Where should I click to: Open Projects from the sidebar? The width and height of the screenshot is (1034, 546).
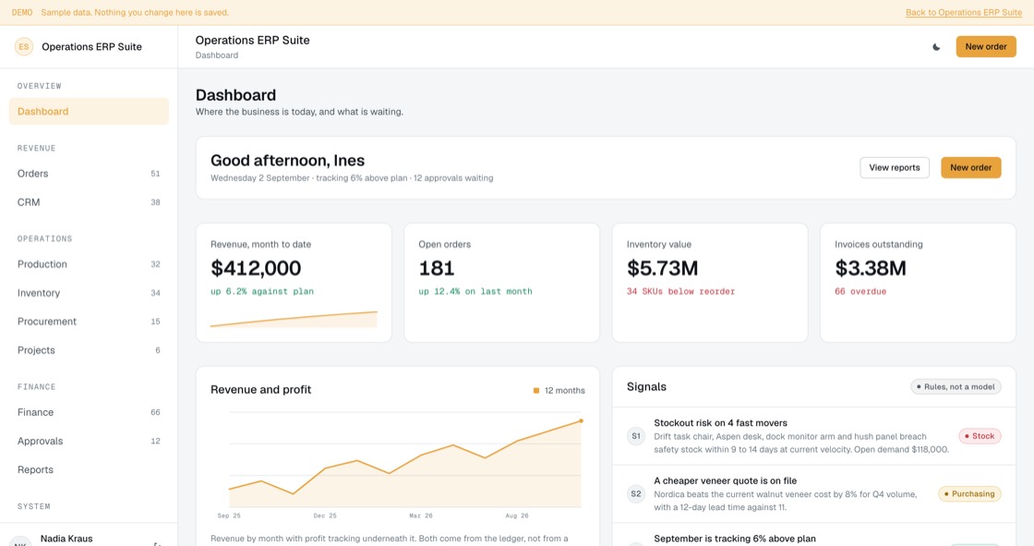89,350
